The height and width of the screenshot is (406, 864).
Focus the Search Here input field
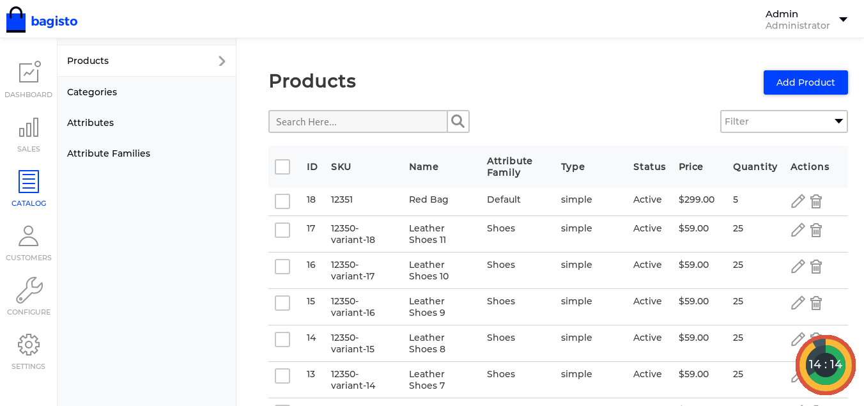point(358,121)
